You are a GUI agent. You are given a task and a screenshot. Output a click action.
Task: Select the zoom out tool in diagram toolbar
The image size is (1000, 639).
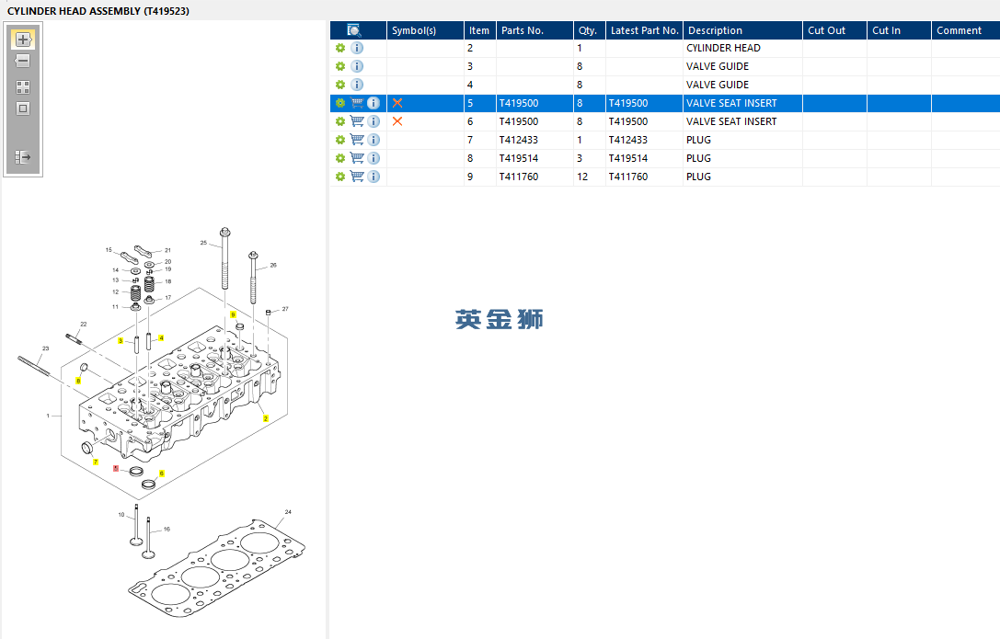click(23, 62)
